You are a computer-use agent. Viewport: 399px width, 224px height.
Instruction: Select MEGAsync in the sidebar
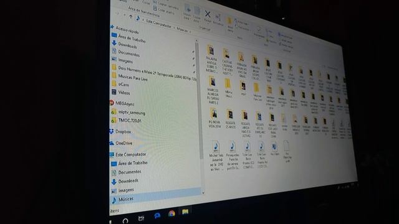tap(122, 103)
